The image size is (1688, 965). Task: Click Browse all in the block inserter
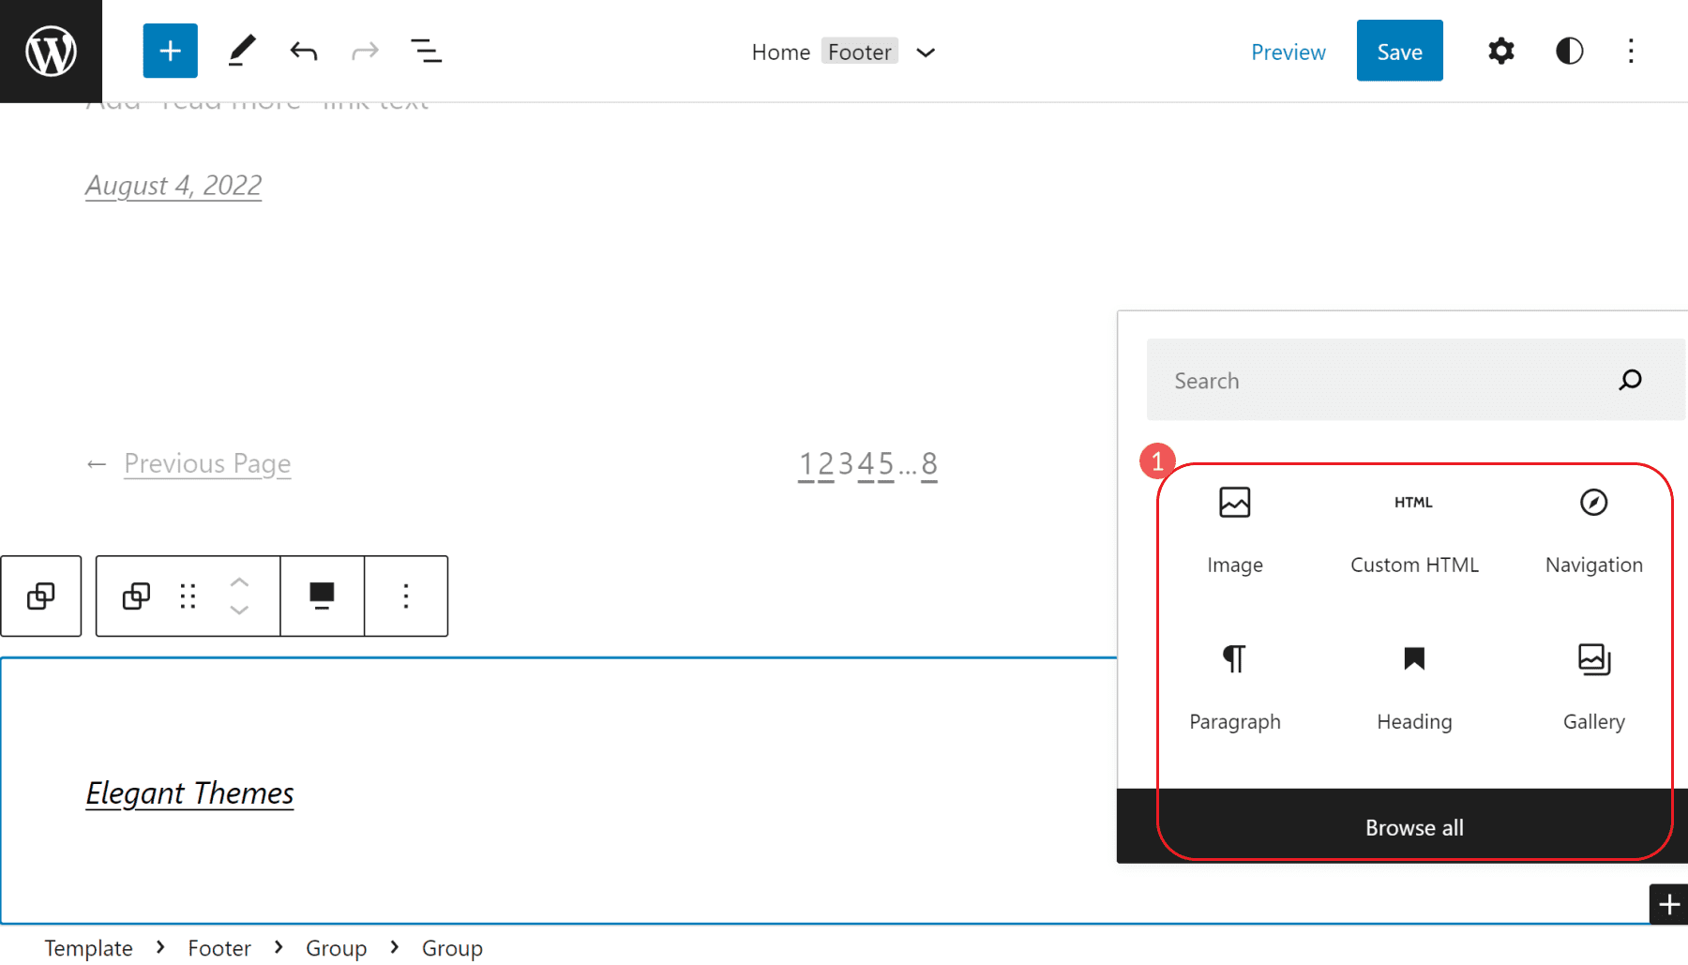pyautogui.click(x=1414, y=827)
